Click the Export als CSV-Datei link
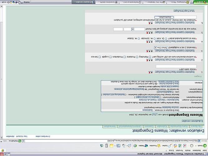The height and width of the screenshot is (156, 208). point(147,100)
